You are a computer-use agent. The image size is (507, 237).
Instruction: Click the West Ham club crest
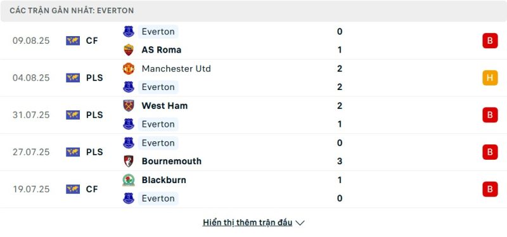(x=129, y=106)
